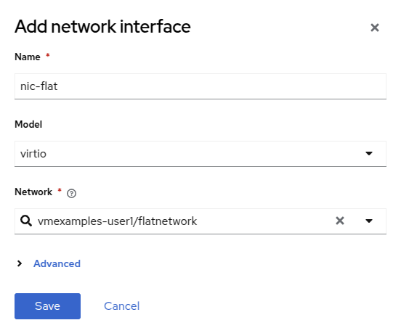The width and height of the screenshot is (401, 336).
Task: Select the virtio value in Model box
Action: pyautogui.click(x=33, y=154)
